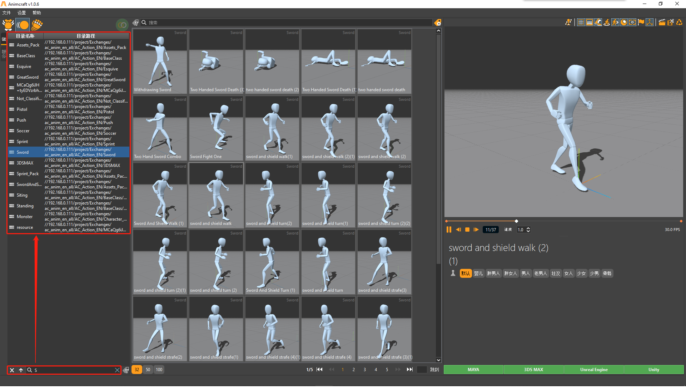This screenshot has height=389, width=686.
Task: Click the Unreal Engine export button
Action: [593, 369]
